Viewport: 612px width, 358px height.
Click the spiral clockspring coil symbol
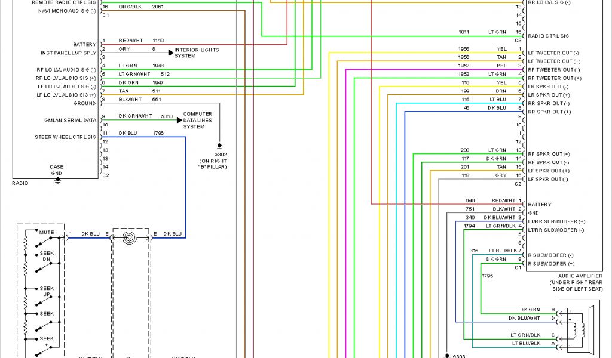click(x=130, y=239)
